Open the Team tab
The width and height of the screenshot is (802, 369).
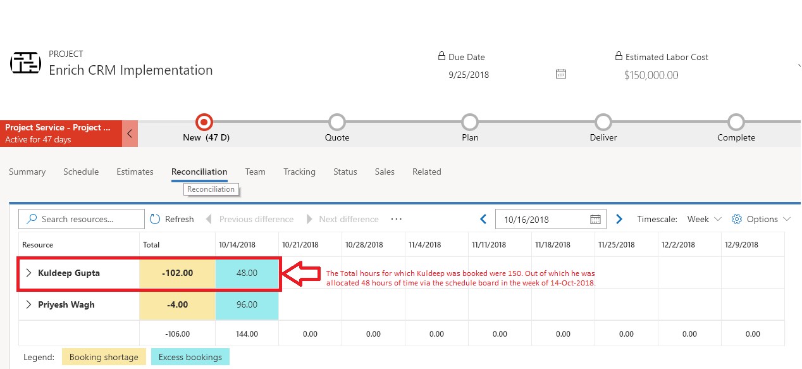(x=256, y=172)
